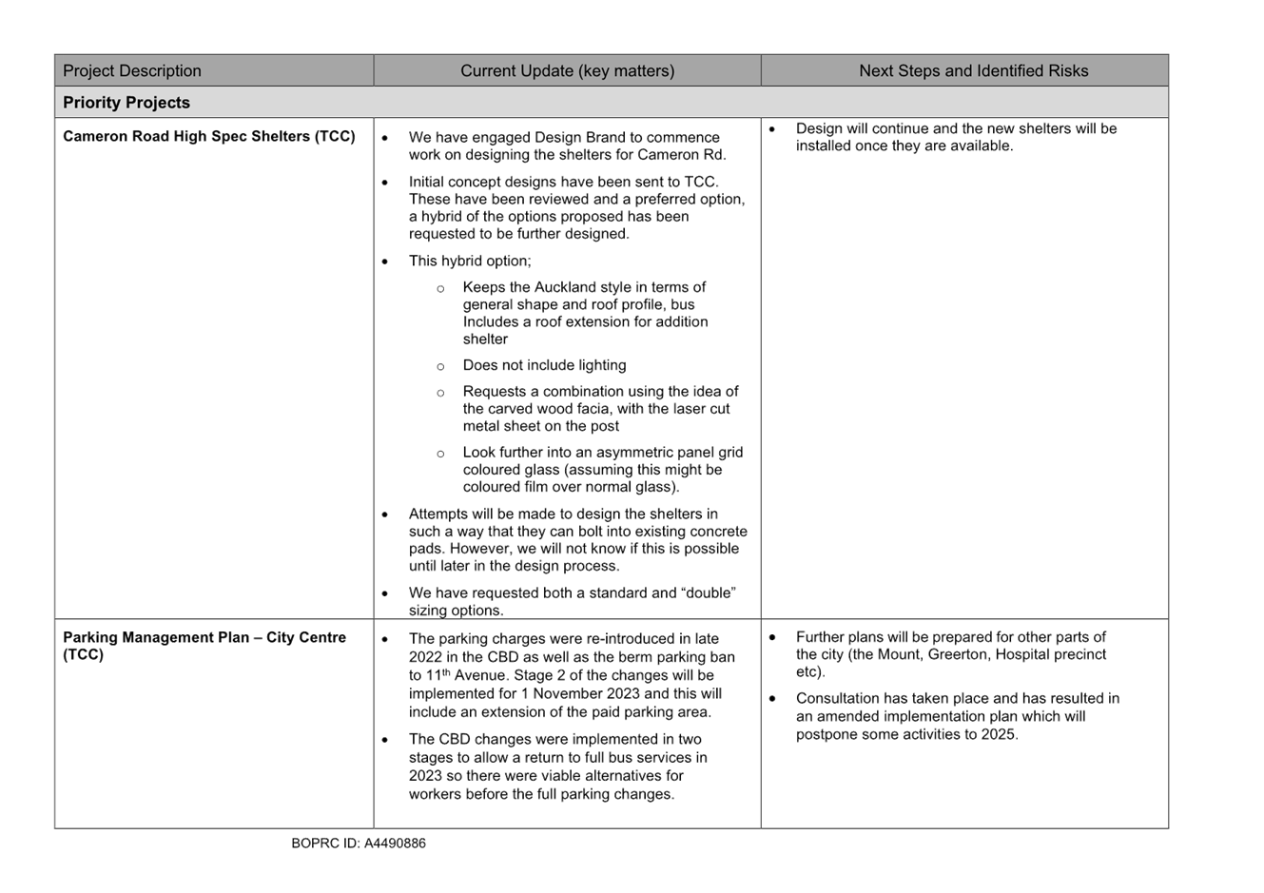
Task: Click the 'Attempts will be made to design' bullet
Action: pyautogui.click(x=578, y=540)
